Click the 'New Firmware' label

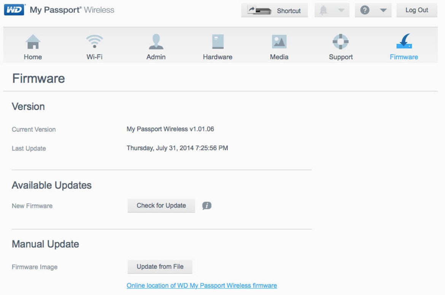(x=32, y=206)
